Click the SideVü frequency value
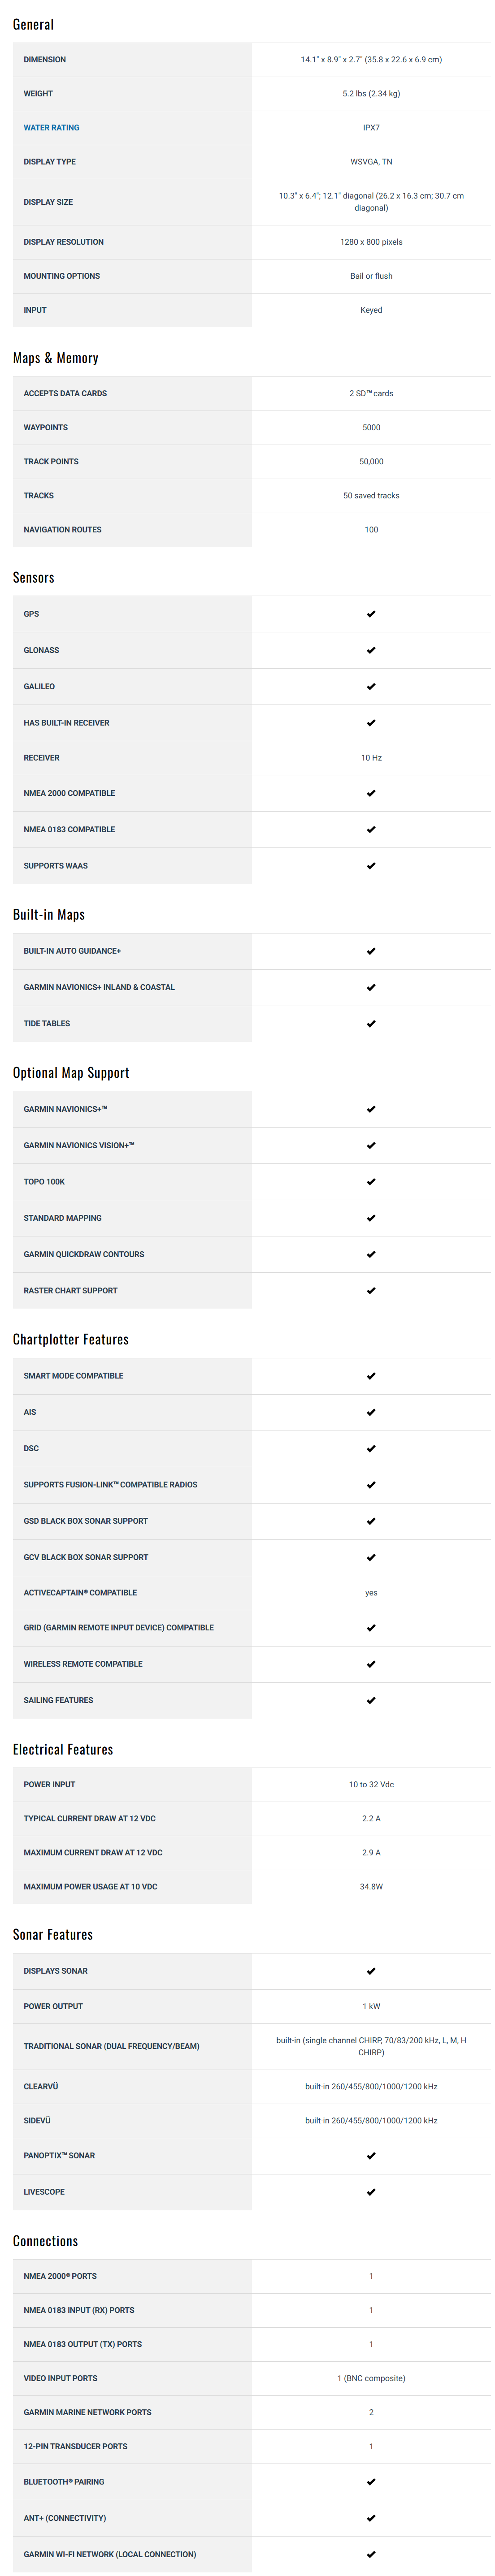495x2576 pixels. pyautogui.click(x=371, y=2121)
